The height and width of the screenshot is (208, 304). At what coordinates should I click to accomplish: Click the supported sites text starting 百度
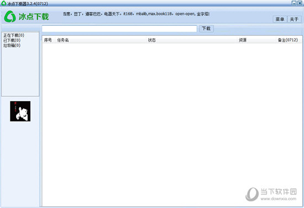136,14
